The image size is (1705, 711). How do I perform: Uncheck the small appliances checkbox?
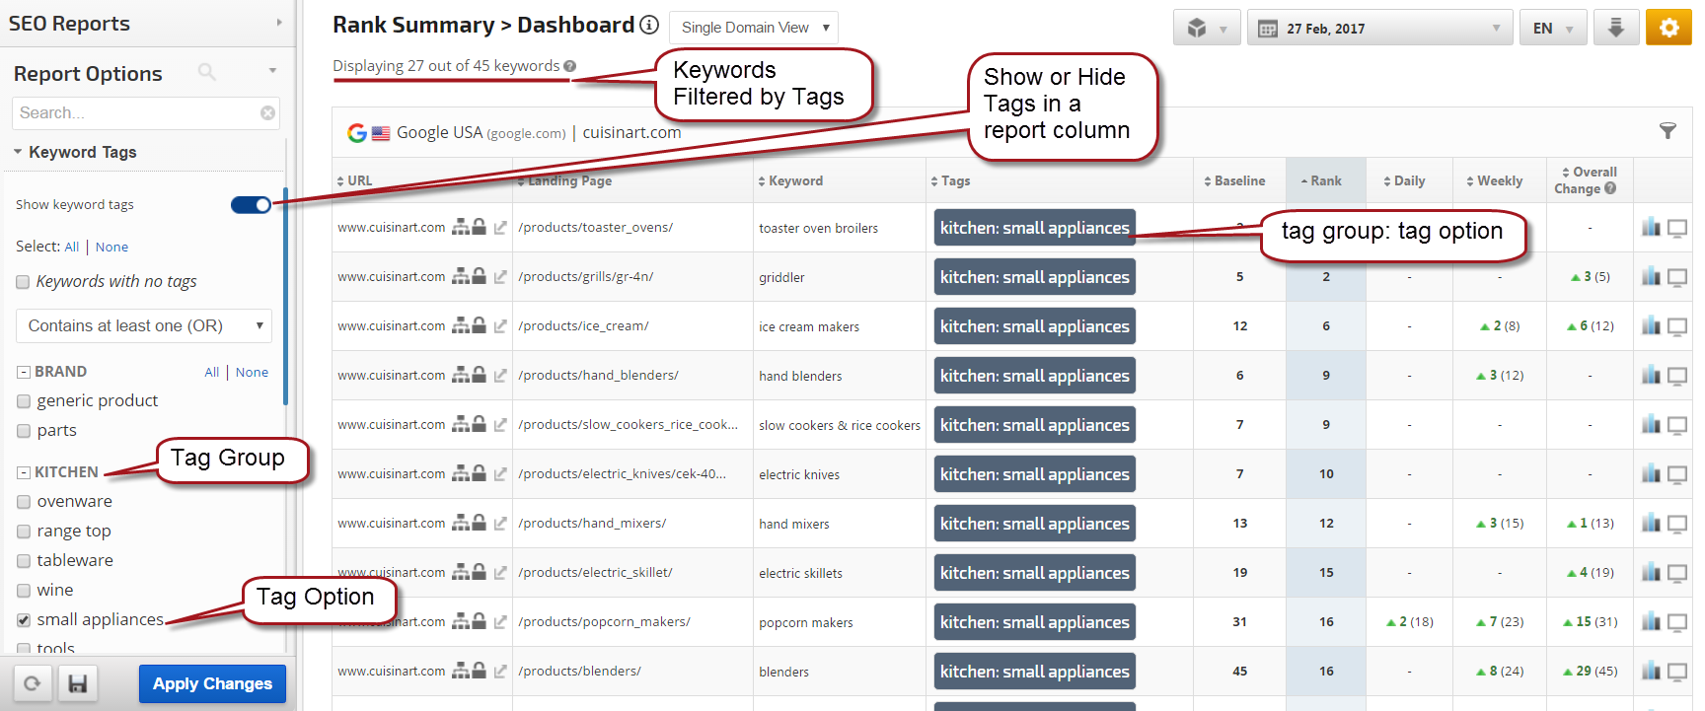(x=24, y=620)
